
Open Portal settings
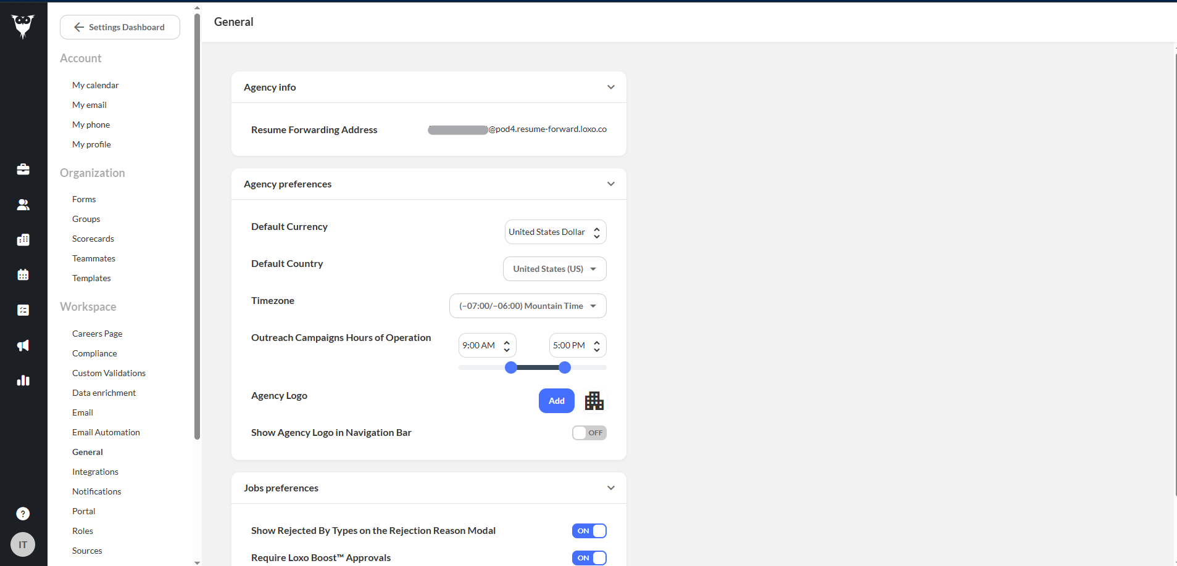click(84, 511)
